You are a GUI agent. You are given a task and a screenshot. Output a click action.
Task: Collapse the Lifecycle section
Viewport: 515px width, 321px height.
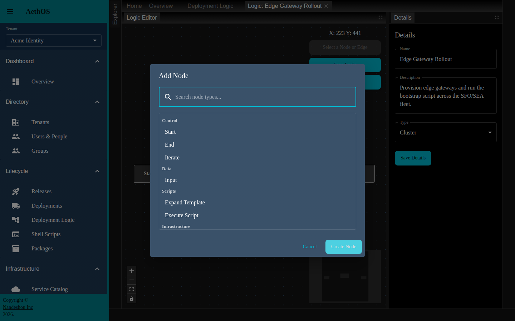pyautogui.click(x=97, y=171)
